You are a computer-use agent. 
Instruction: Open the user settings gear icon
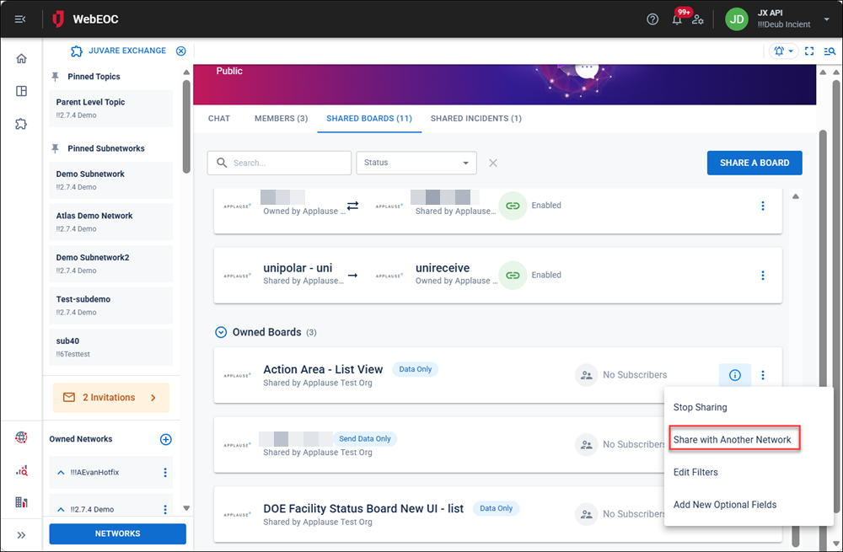698,20
